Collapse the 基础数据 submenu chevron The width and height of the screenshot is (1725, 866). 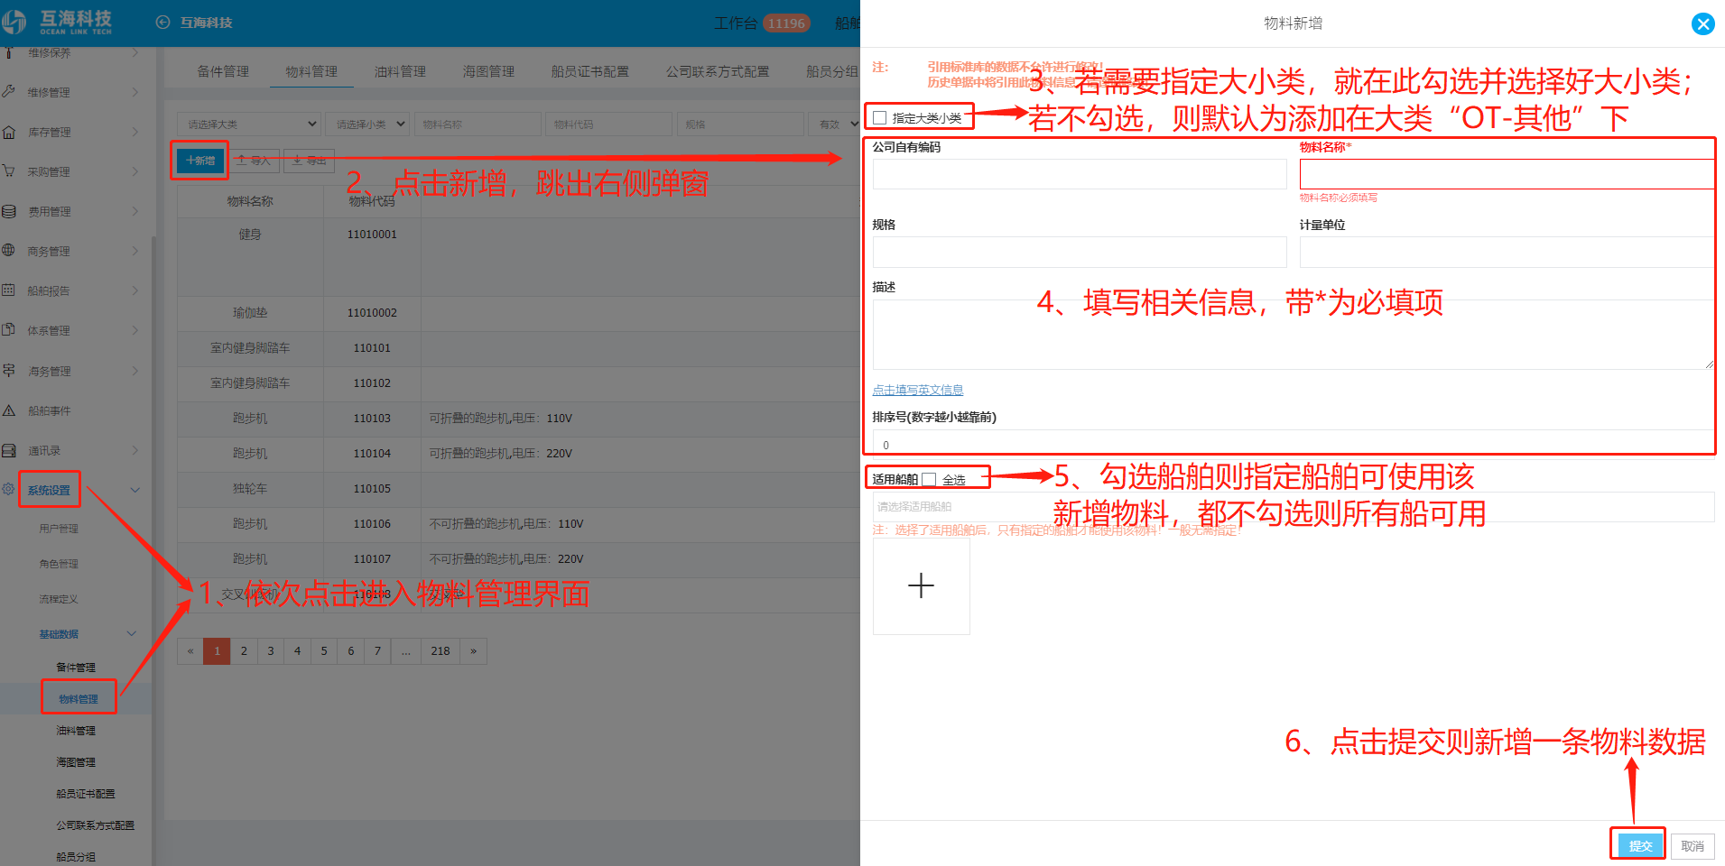click(132, 633)
